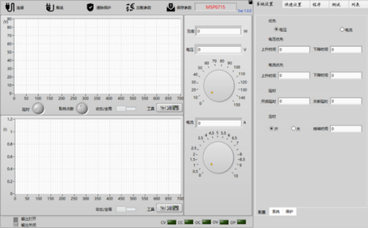Screen dimensions: 368x228
Task: Click the shield clear-protection icon
Action: click(90, 7)
